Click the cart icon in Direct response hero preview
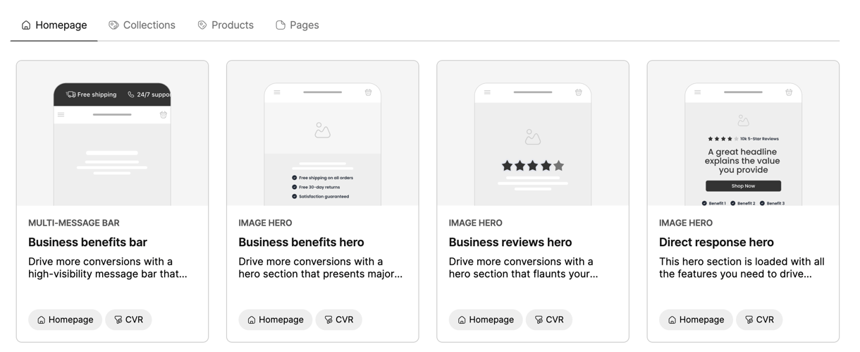Viewport: 860px width, 352px height. 789,92
